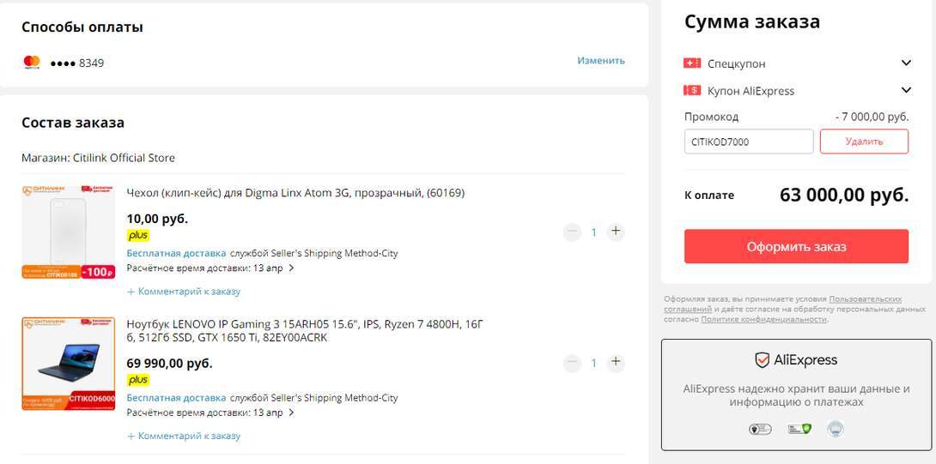Expand the Купон AliExpress chevron
Image resolution: width=936 pixels, height=464 pixels.
(906, 91)
